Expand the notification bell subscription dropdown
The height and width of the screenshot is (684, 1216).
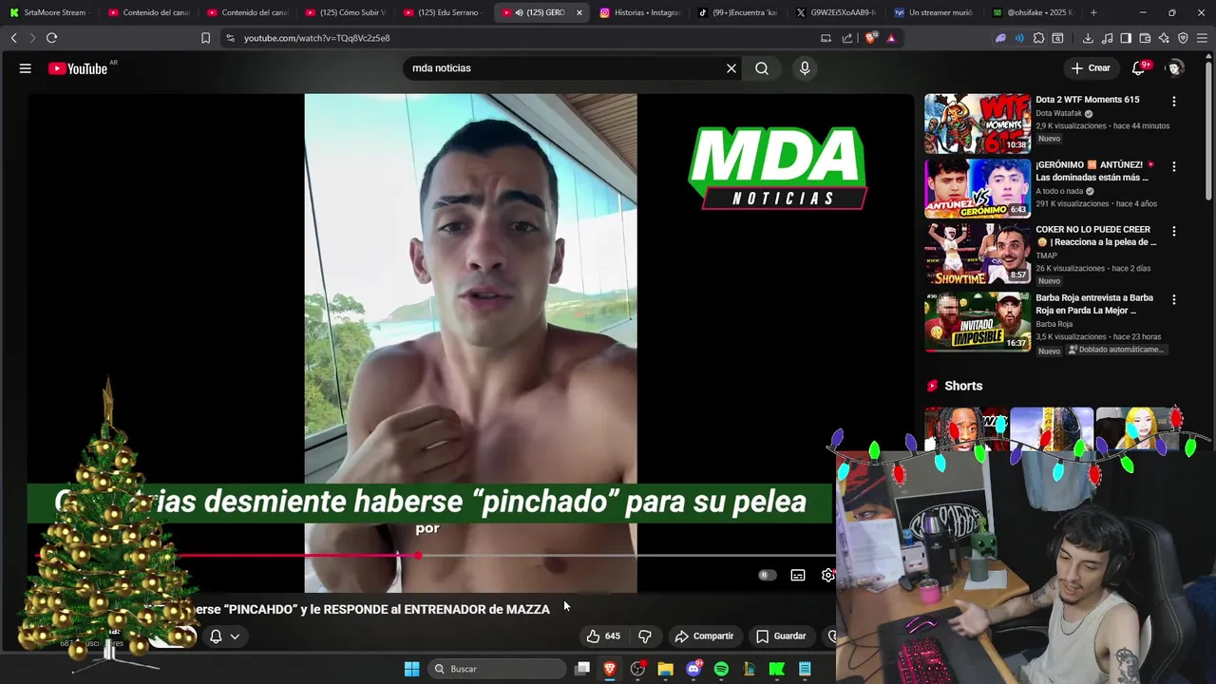[224, 636]
